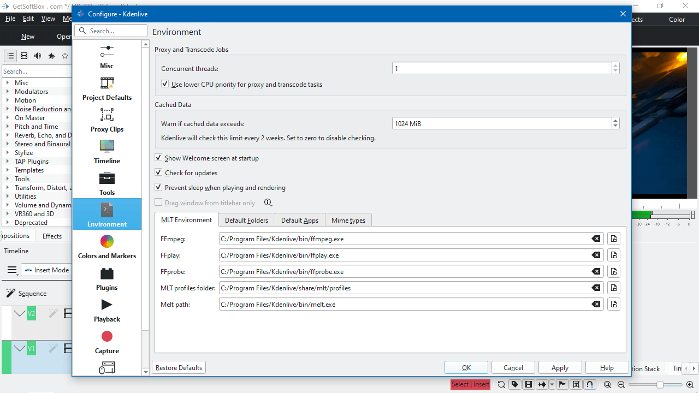Screen dimensions: 699x393
Task: Browse for the FFplay executable file
Action: [x=614, y=255]
